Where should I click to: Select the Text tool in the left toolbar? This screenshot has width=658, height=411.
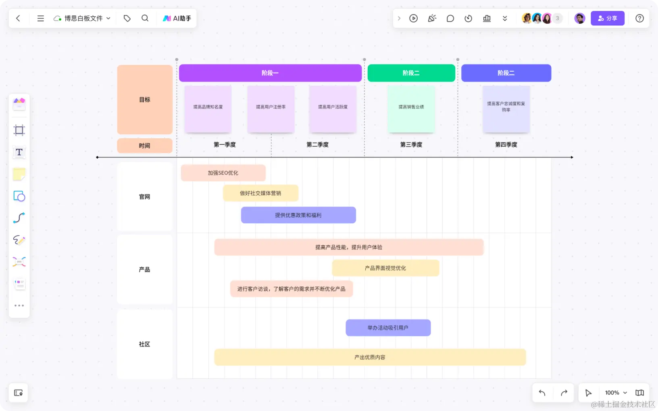coord(19,152)
